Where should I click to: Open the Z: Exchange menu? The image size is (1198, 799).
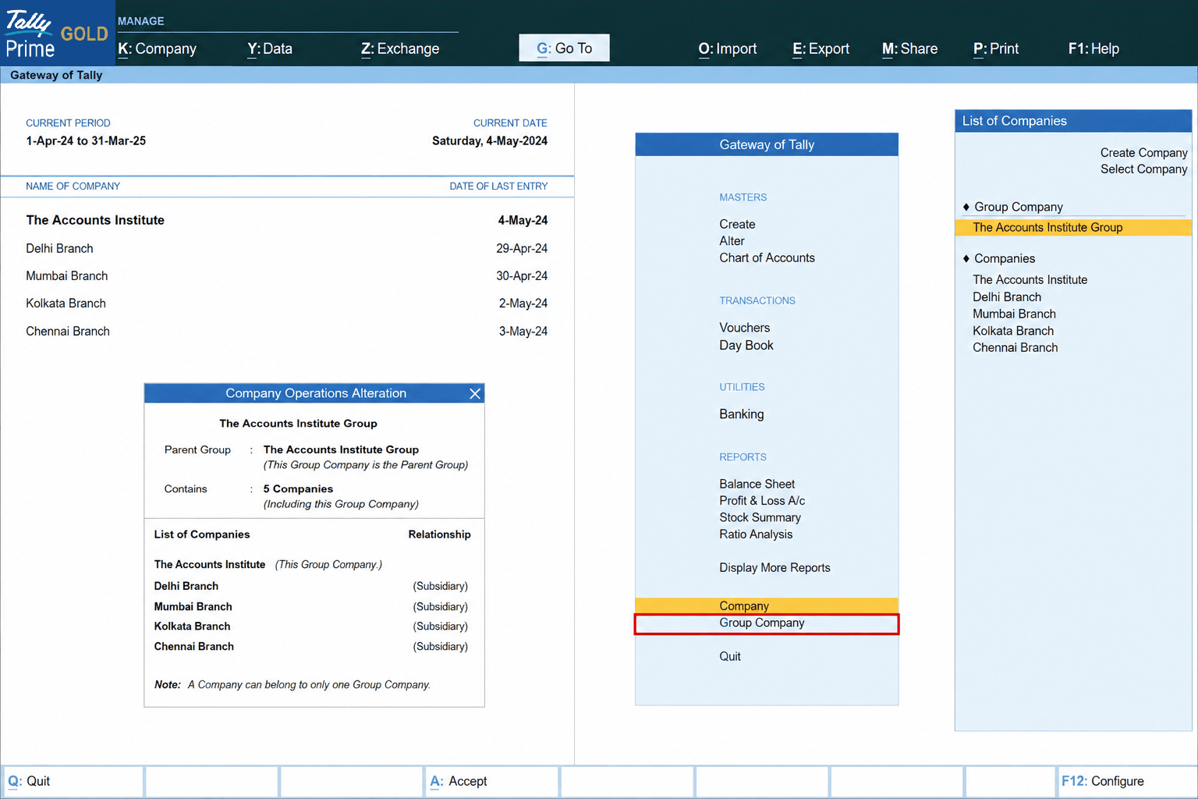coord(400,48)
